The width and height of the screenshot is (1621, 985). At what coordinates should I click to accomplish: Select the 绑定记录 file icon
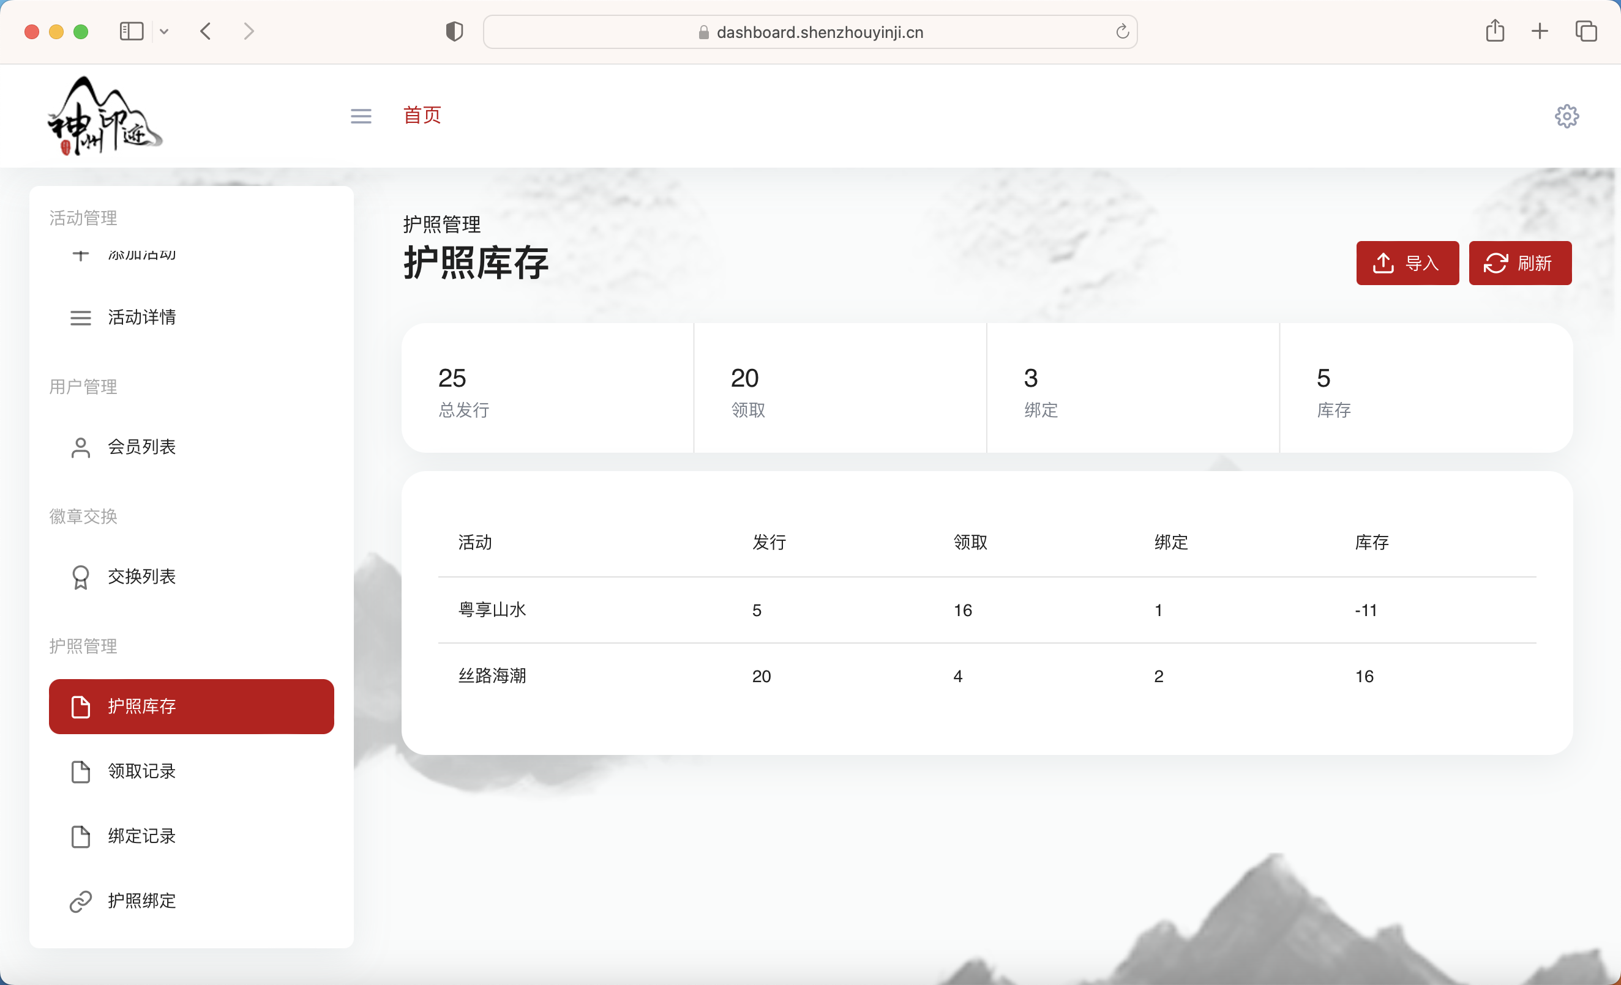[x=81, y=836]
